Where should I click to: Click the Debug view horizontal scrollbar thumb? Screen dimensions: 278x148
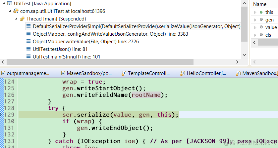[100, 62]
